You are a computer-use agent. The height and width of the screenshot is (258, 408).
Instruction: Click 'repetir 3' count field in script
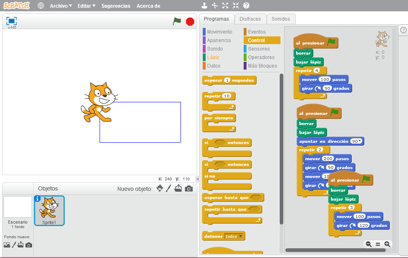(351, 207)
